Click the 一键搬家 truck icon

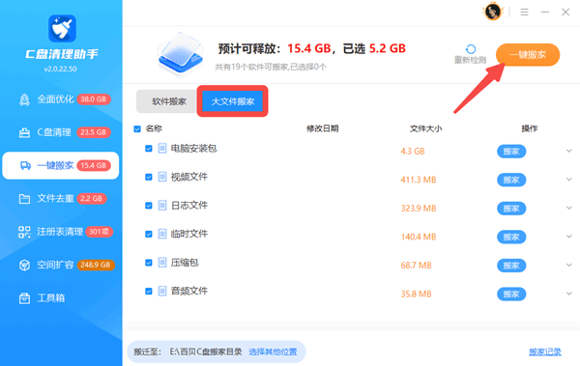click(x=25, y=166)
